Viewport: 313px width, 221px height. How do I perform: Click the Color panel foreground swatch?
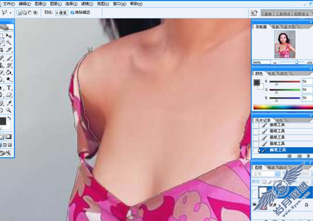coord(257,82)
